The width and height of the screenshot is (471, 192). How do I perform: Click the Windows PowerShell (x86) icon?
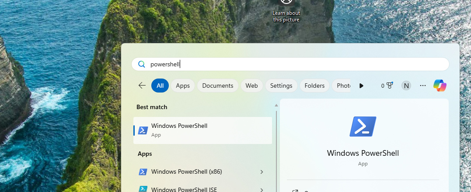[143, 172]
